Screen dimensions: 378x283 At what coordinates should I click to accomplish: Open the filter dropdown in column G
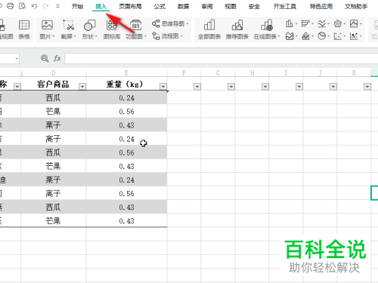pos(231,87)
